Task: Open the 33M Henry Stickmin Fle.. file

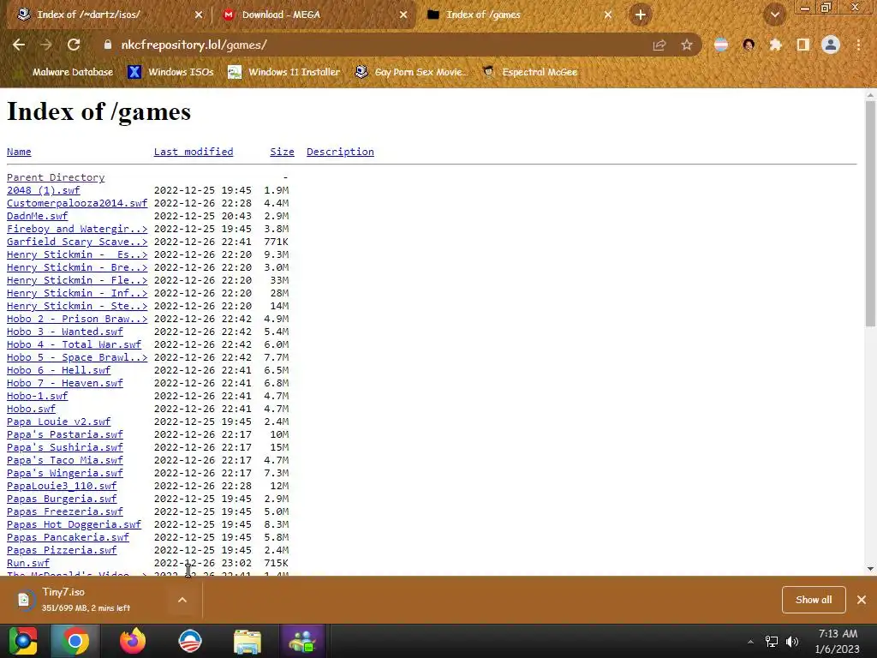Action: tap(77, 280)
